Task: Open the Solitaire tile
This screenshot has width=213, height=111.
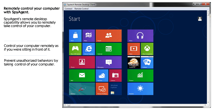Action: [147, 62]
